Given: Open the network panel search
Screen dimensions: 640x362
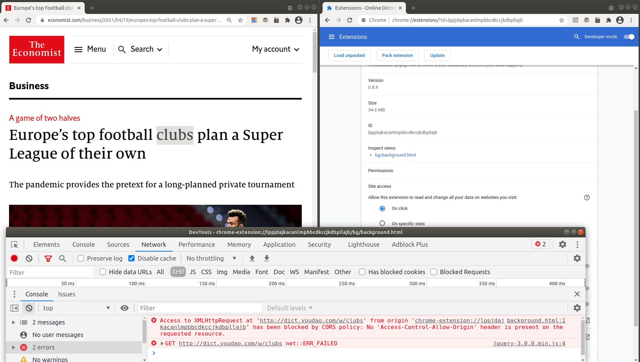Looking at the screenshot, I should tap(63, 258).
